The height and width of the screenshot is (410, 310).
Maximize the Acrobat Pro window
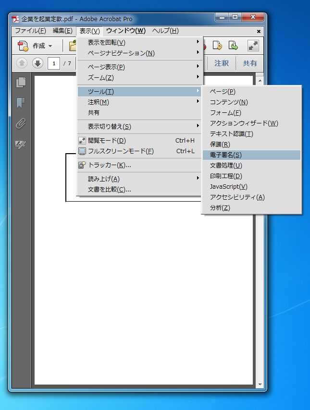coord(235,17)
